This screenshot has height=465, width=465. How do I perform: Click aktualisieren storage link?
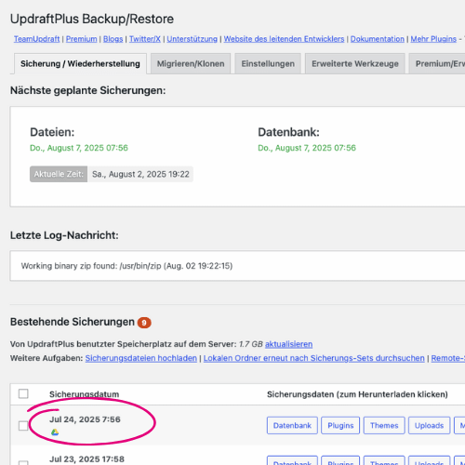tap(288, 344)
